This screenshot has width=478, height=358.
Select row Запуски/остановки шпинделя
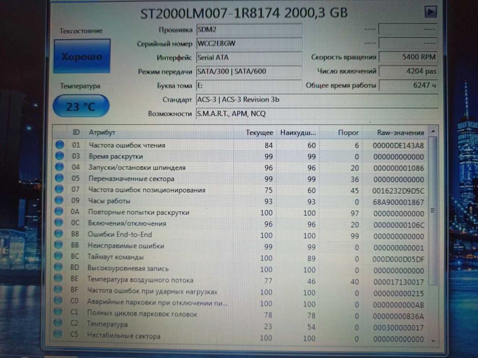240,168
